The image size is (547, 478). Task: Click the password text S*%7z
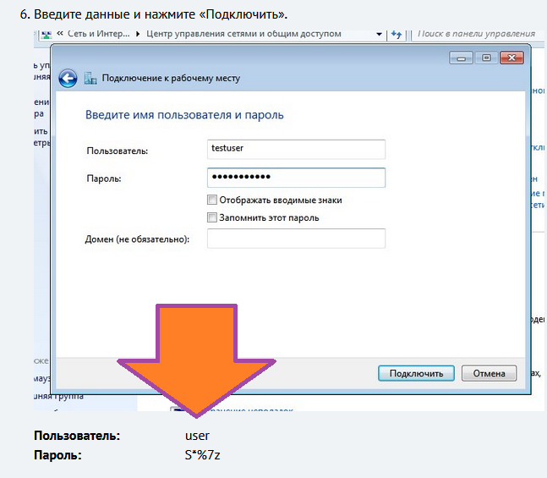tap(202, 455)
